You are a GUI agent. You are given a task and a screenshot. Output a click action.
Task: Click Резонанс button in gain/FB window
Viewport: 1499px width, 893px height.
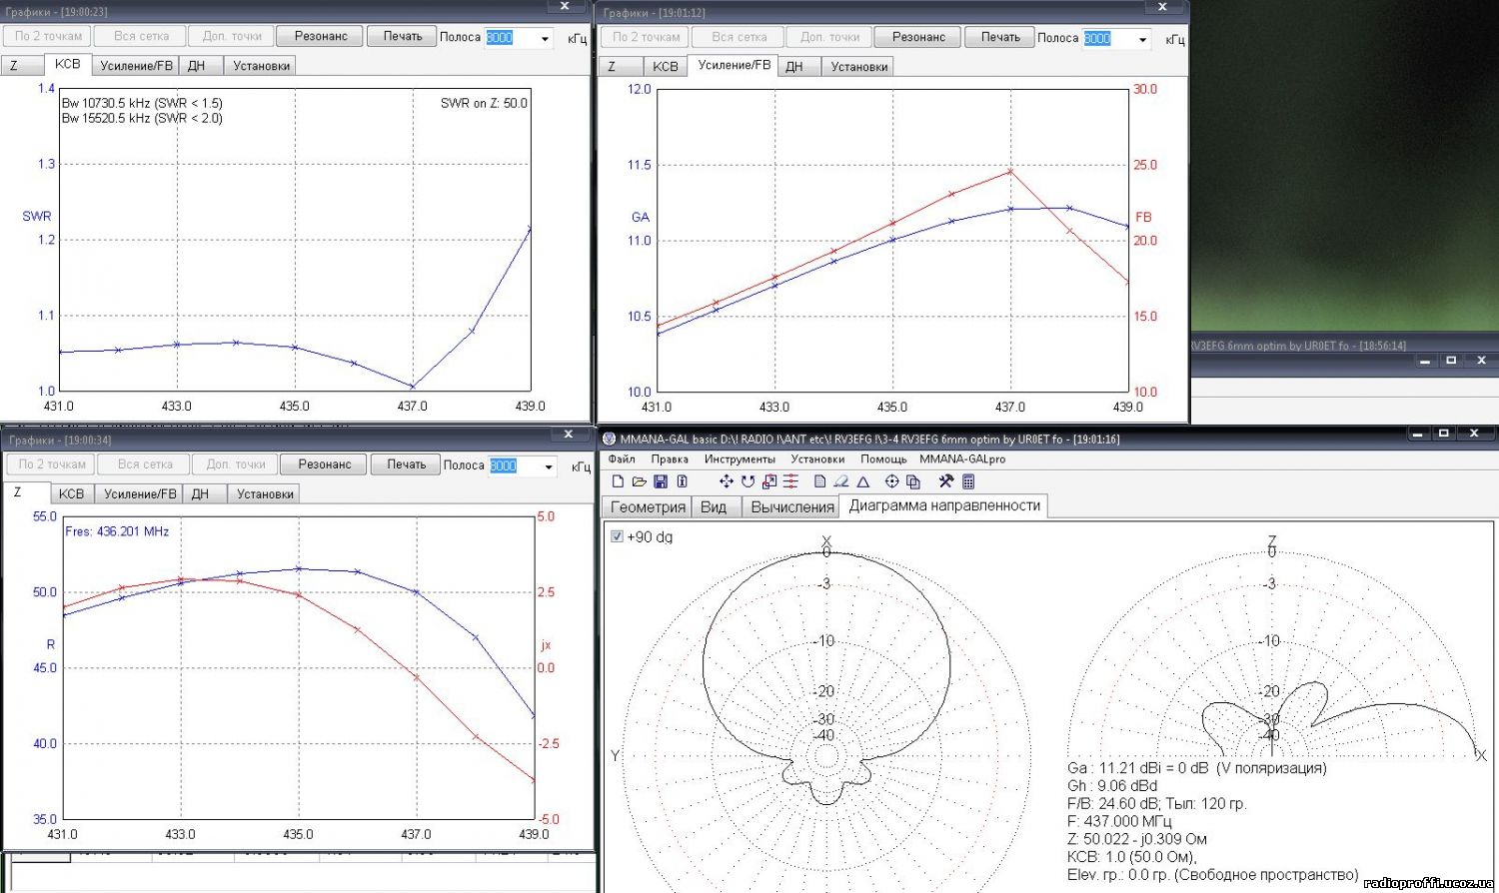[x=918, y=37]
